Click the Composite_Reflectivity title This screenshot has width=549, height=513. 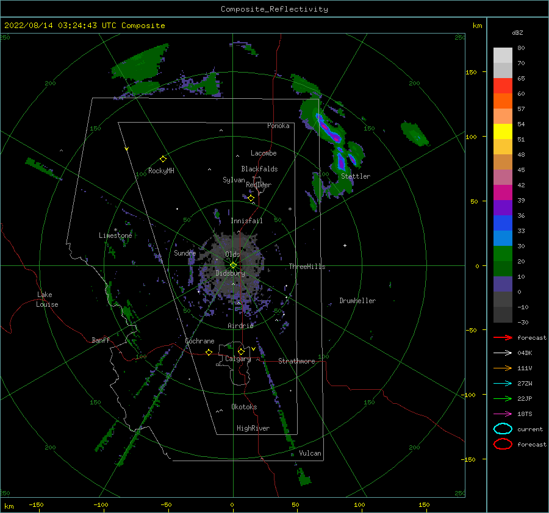(274, 9)
